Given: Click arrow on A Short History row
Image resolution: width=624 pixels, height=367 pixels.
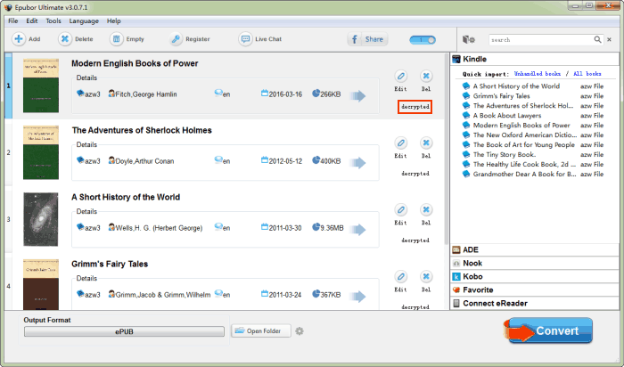Looking at the screenshot, I should click(x=358, y=230).
